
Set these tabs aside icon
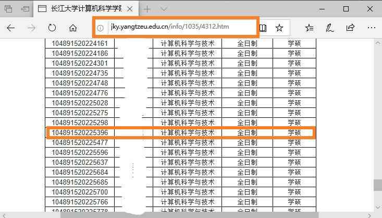[x=25, y=9]
